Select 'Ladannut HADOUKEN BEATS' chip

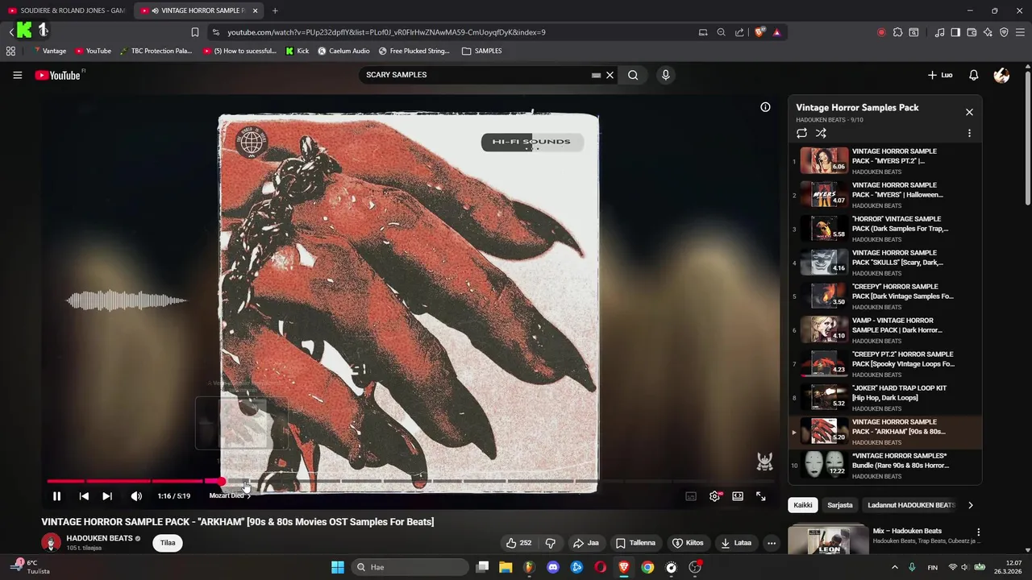coord(911,505)
